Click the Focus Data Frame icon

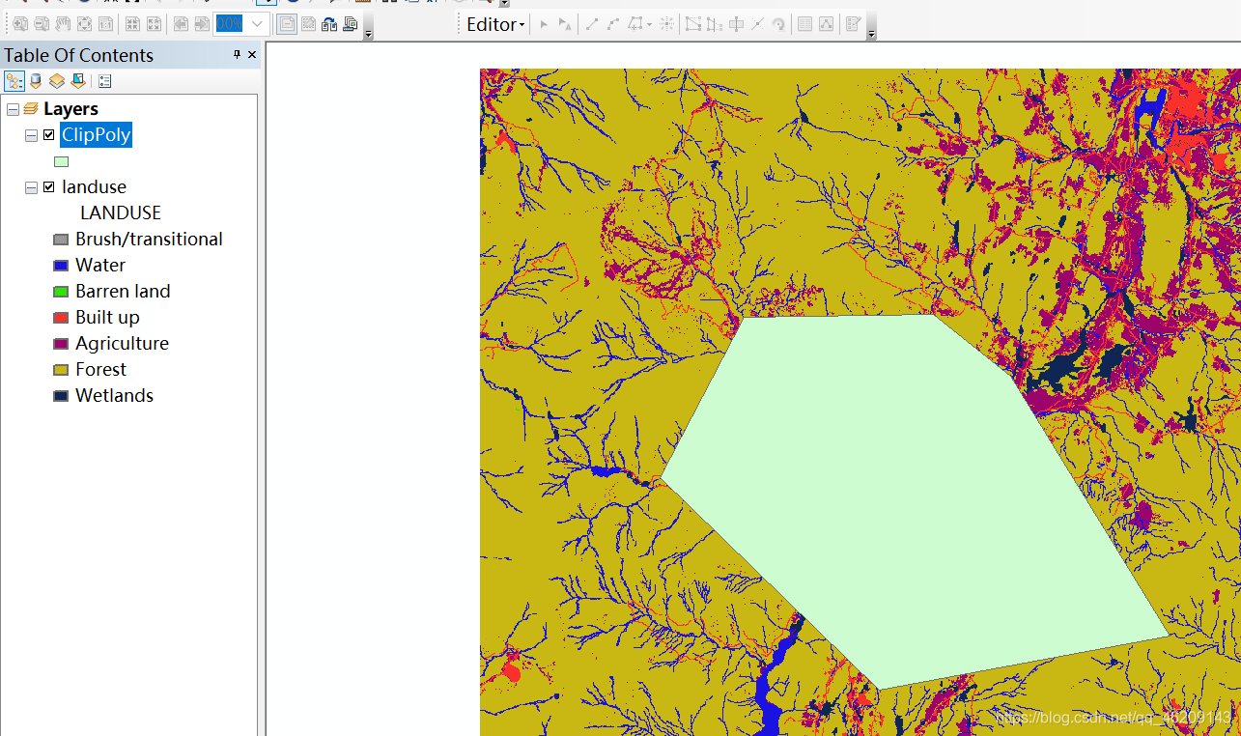[308, 24]
